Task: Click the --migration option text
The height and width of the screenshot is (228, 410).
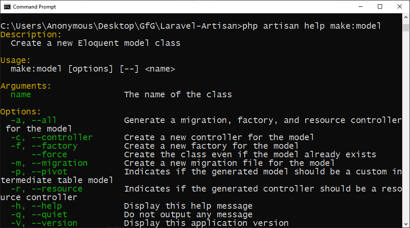Action: (60, 163)
